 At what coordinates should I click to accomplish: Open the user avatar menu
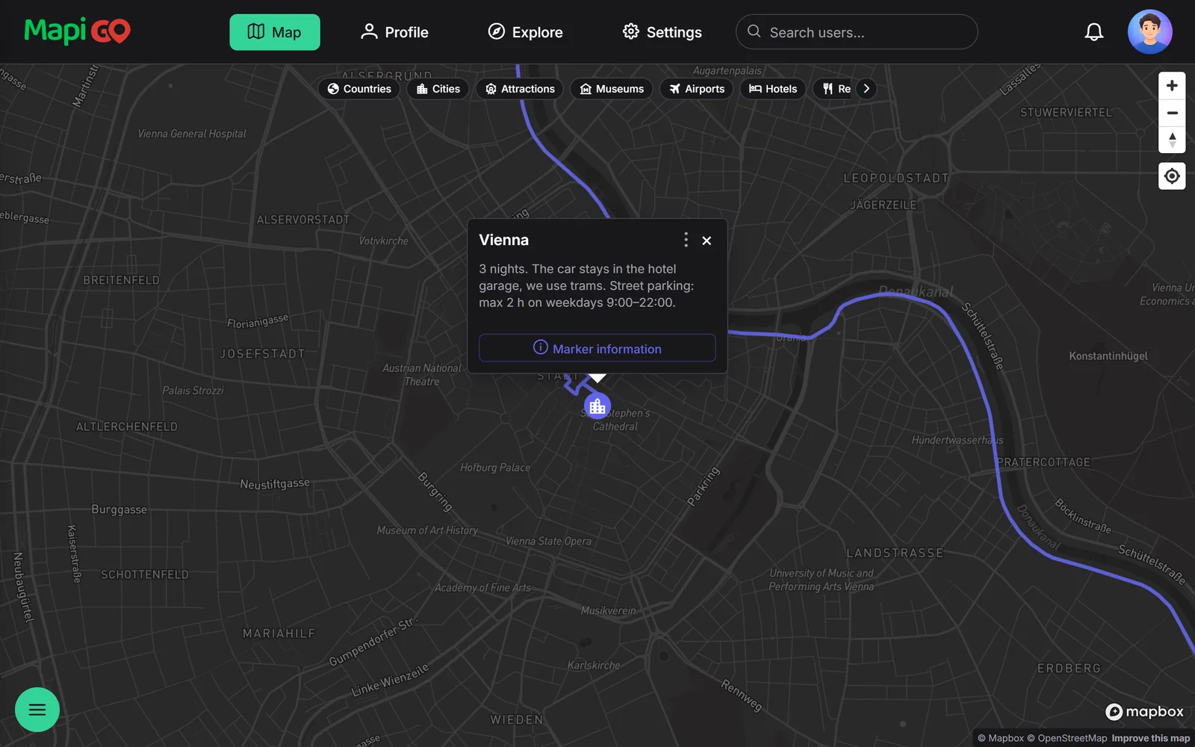click(1150, 32)
